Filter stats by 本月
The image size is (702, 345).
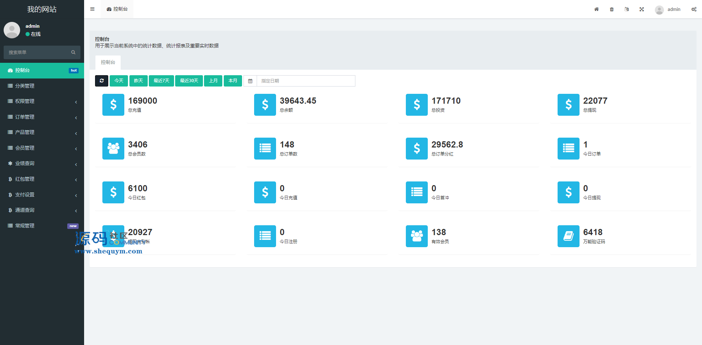tap(233, 81)
